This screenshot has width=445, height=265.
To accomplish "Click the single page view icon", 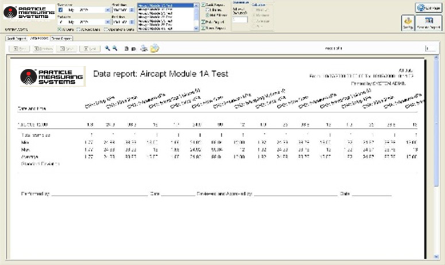I will [126, 49].
